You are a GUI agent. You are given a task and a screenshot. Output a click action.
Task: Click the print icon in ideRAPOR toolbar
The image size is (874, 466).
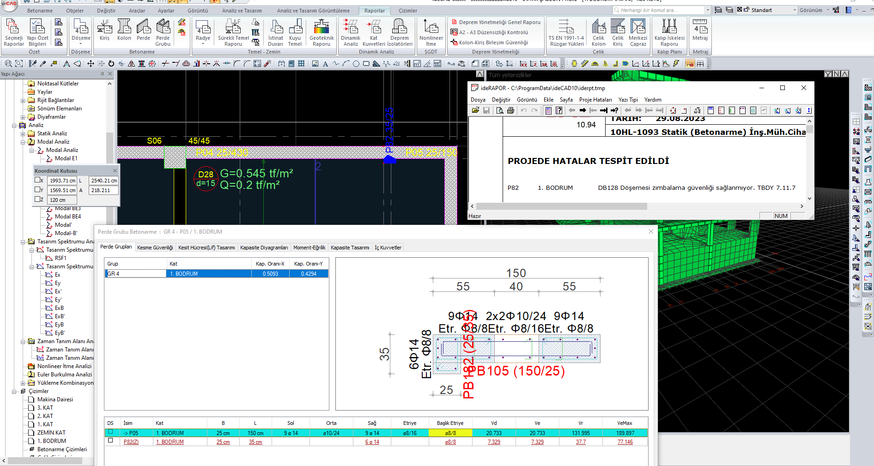pyautogui.click(x=510, y=110)
